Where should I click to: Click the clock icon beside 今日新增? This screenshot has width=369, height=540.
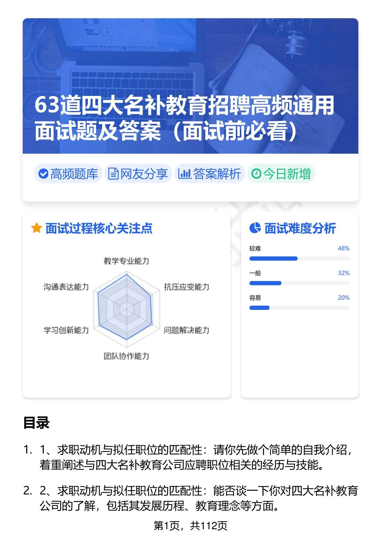[256, 174]
